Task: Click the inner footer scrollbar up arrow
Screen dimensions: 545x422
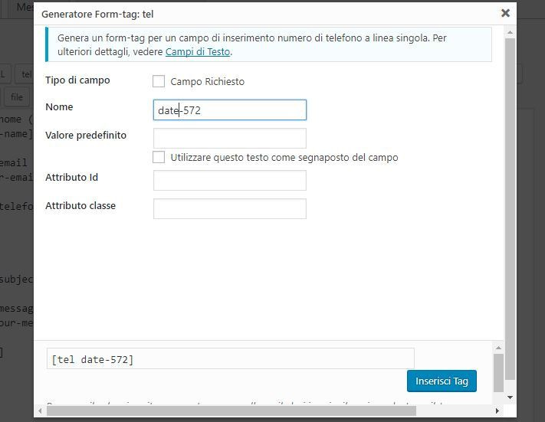Action: click(498, 348)
